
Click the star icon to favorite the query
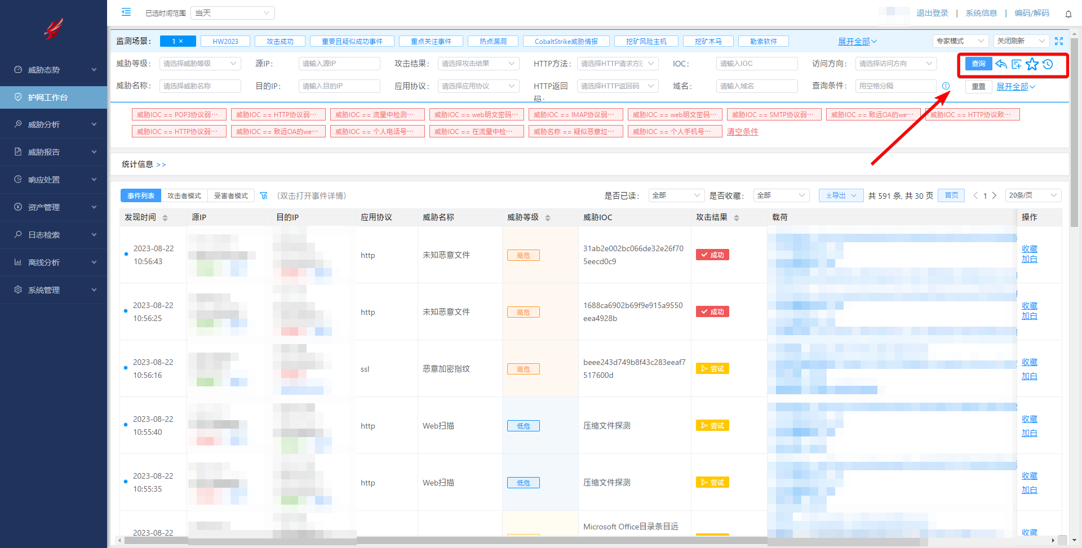[x=1032, y=64]
